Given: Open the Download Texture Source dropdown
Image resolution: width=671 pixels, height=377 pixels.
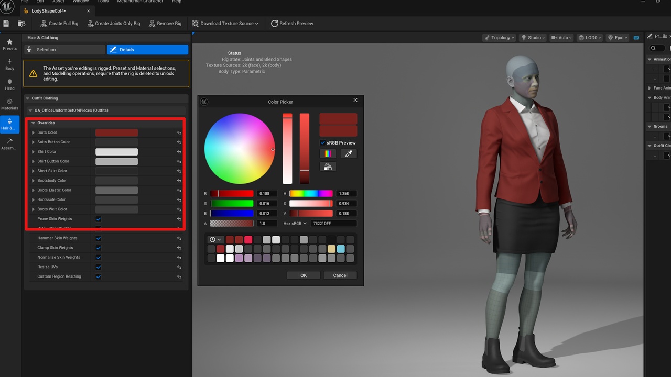Looking at the screenshot, I should click(225, 24).
